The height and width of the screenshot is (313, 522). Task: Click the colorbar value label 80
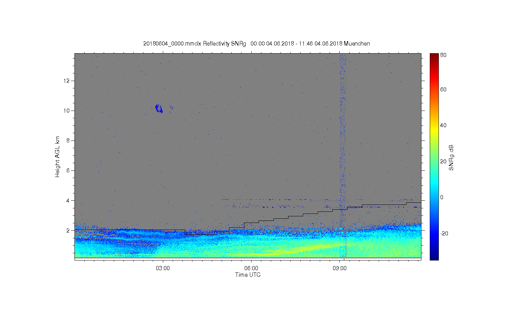tap(443, 55)
